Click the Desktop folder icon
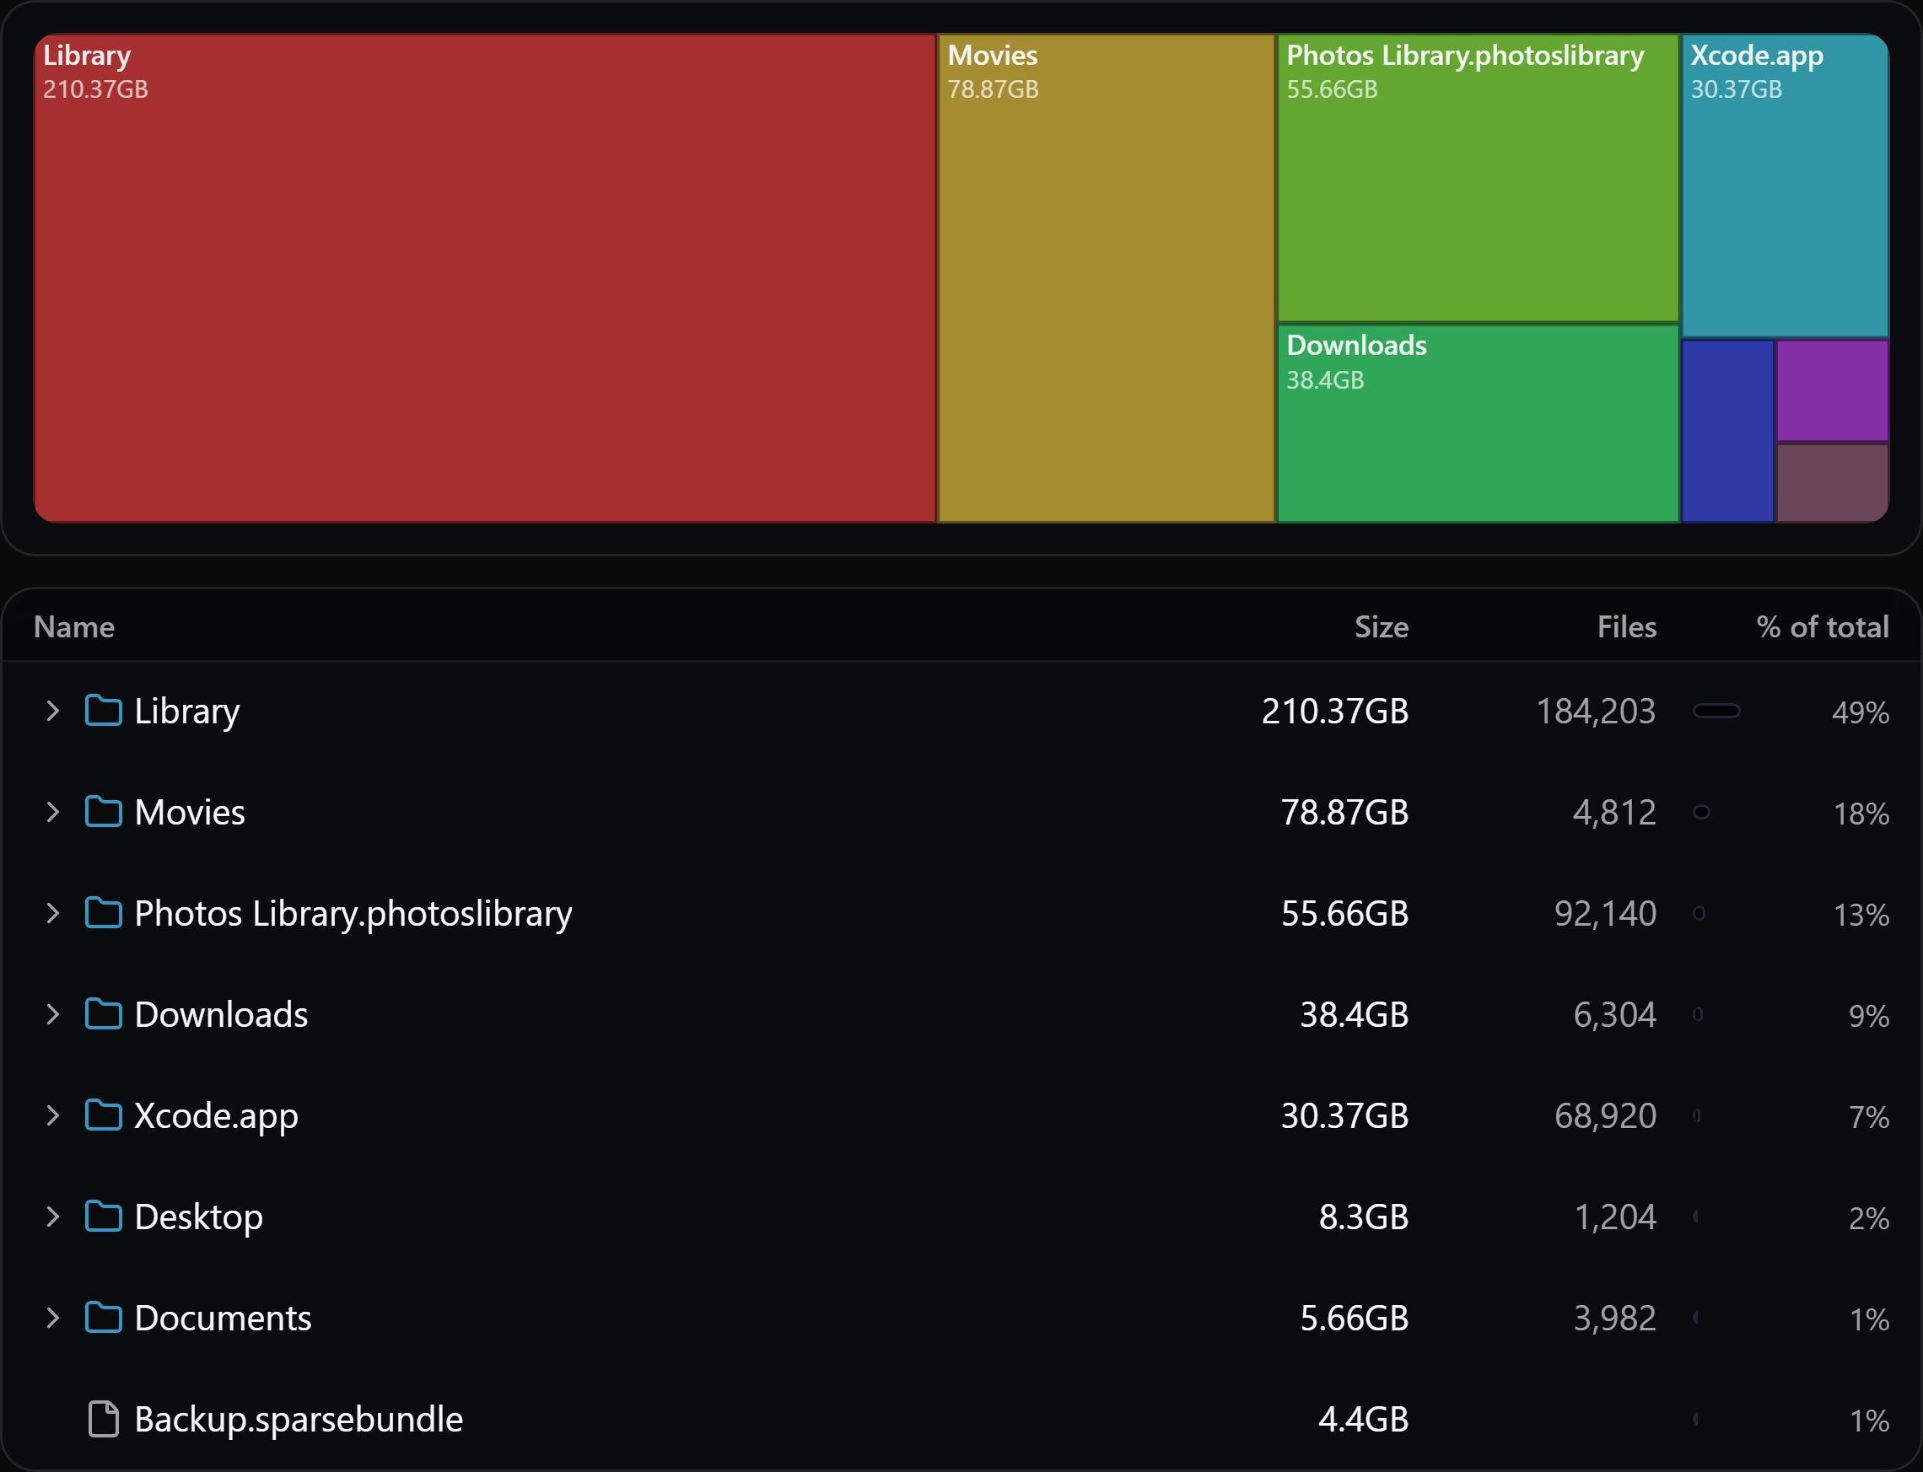The height and width of the screenshot is (1472, 1923). point(104,1217)
